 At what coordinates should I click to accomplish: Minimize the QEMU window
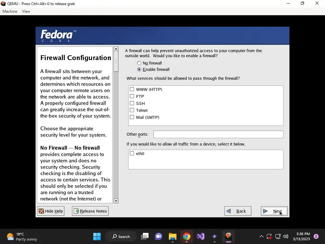coord(288,3)
